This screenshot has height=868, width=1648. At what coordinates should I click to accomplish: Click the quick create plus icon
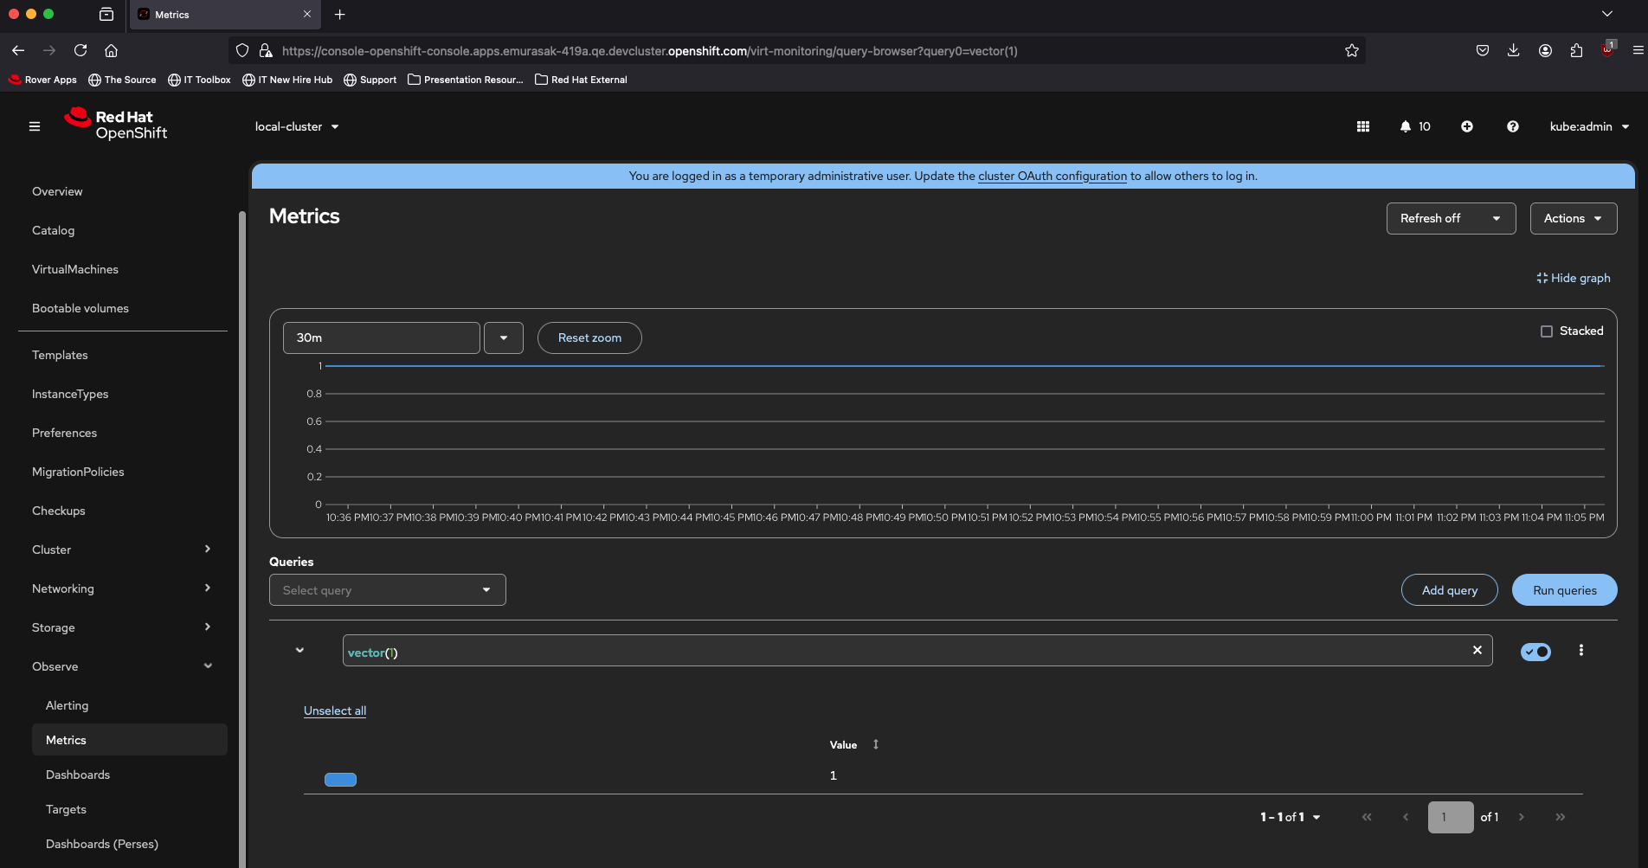1467,126
